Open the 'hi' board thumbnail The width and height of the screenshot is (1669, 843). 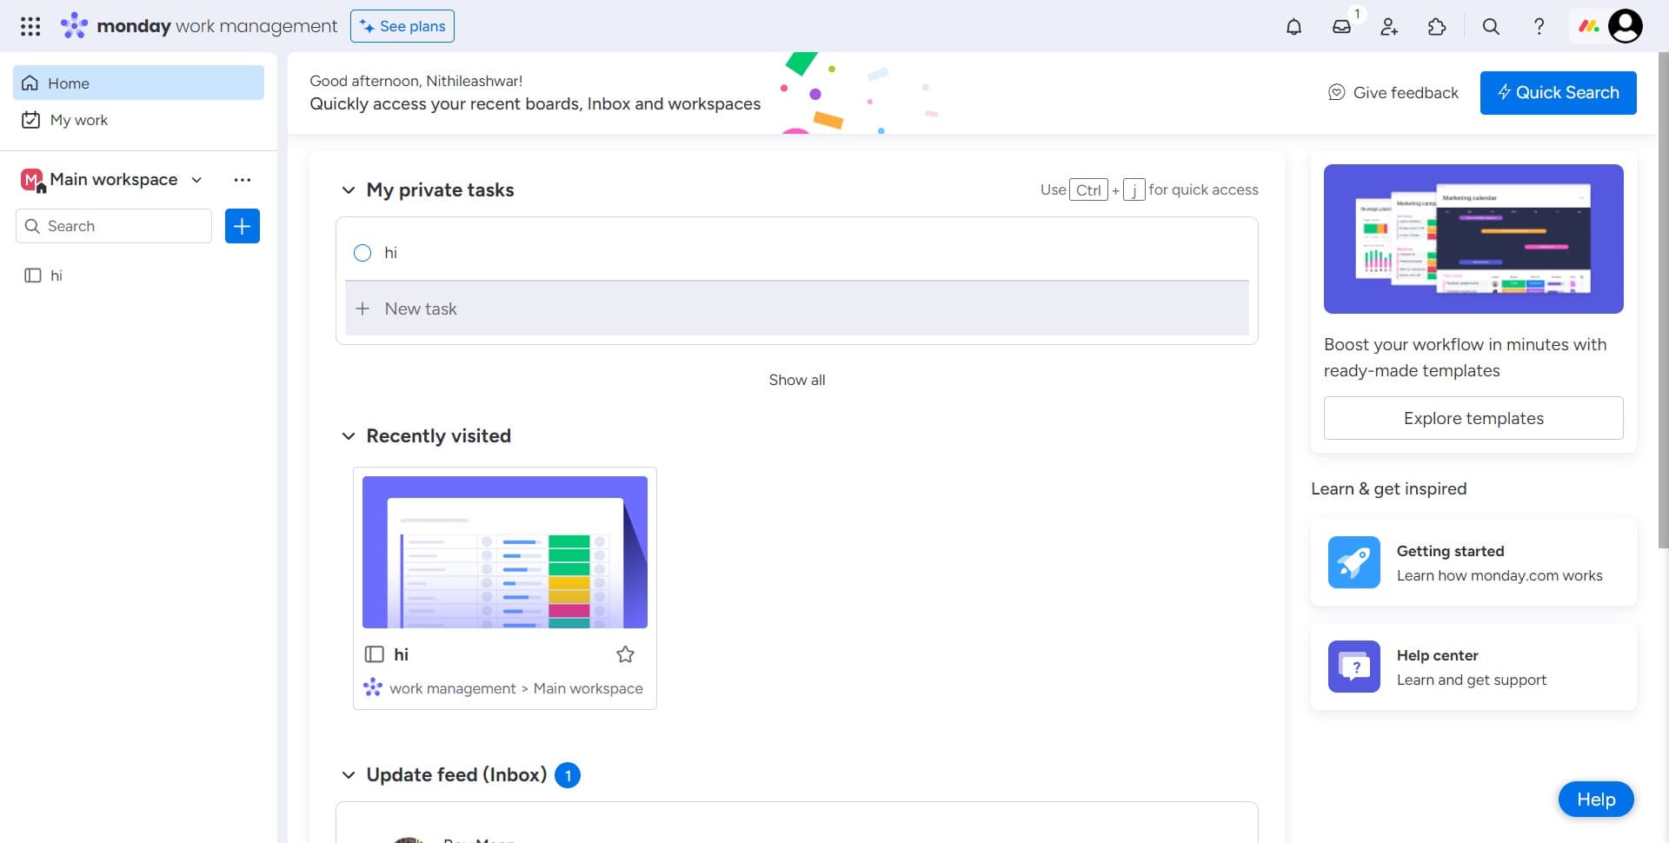coord(504,551)
